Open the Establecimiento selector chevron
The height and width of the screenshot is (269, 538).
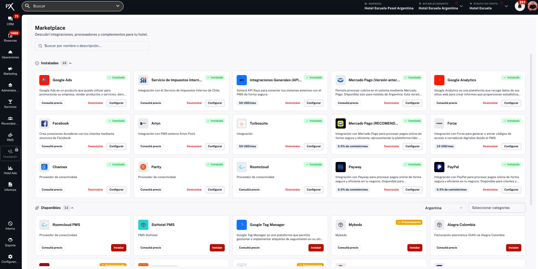click(x=461, y=6)
